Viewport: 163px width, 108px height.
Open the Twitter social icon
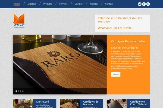140,4
